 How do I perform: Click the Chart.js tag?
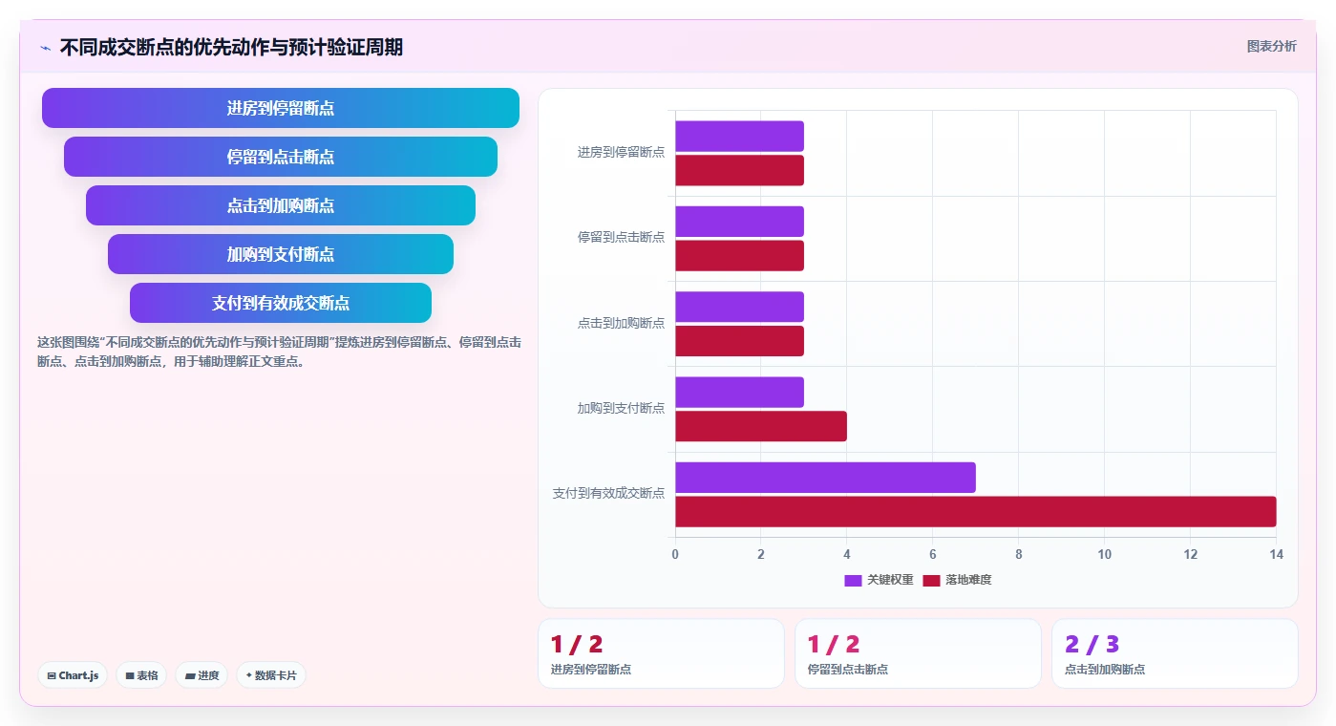74,675
